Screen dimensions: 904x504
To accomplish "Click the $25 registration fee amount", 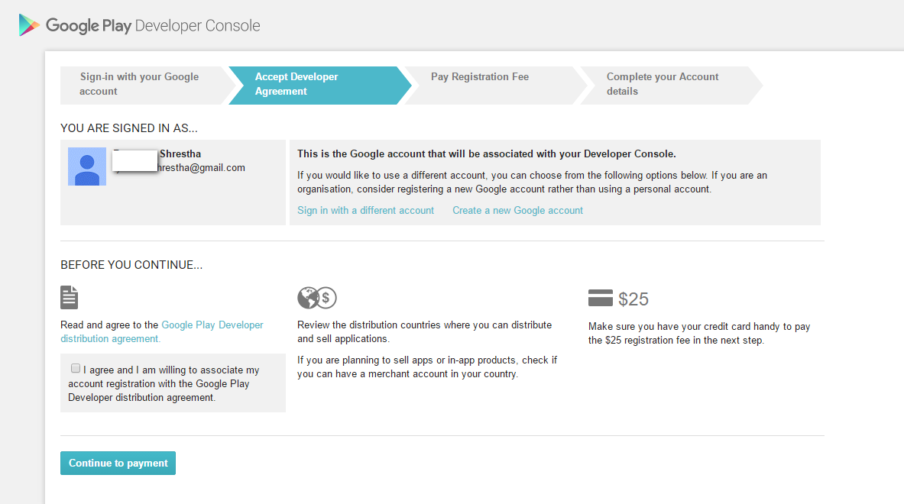I will (x=633, y=299).
